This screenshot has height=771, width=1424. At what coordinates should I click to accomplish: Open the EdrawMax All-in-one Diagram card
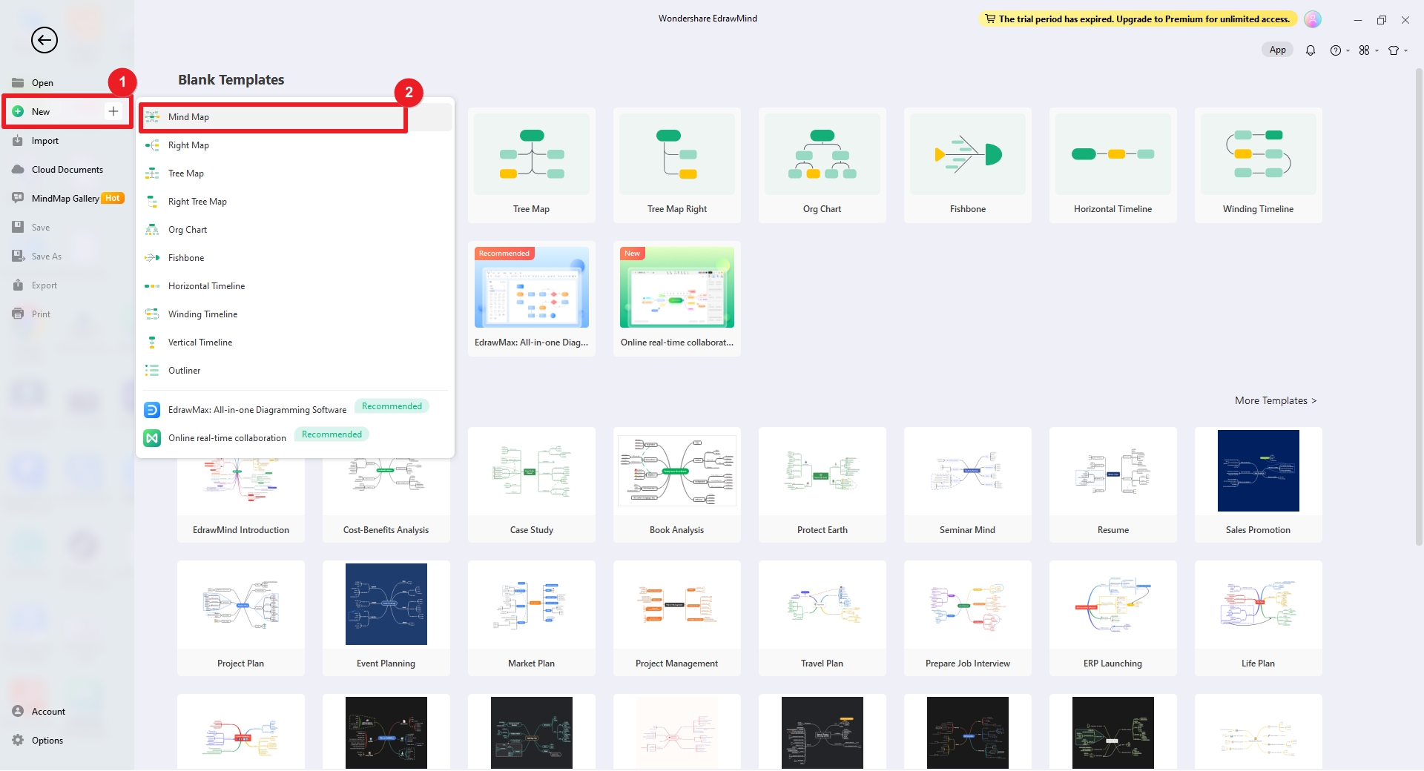pos(532,299)
